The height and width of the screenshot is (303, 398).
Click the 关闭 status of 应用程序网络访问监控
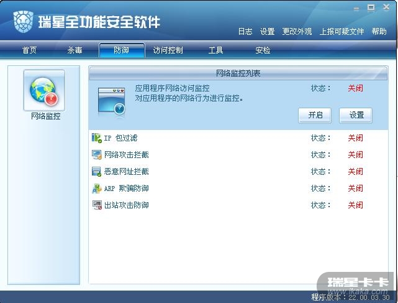(355, 88)
